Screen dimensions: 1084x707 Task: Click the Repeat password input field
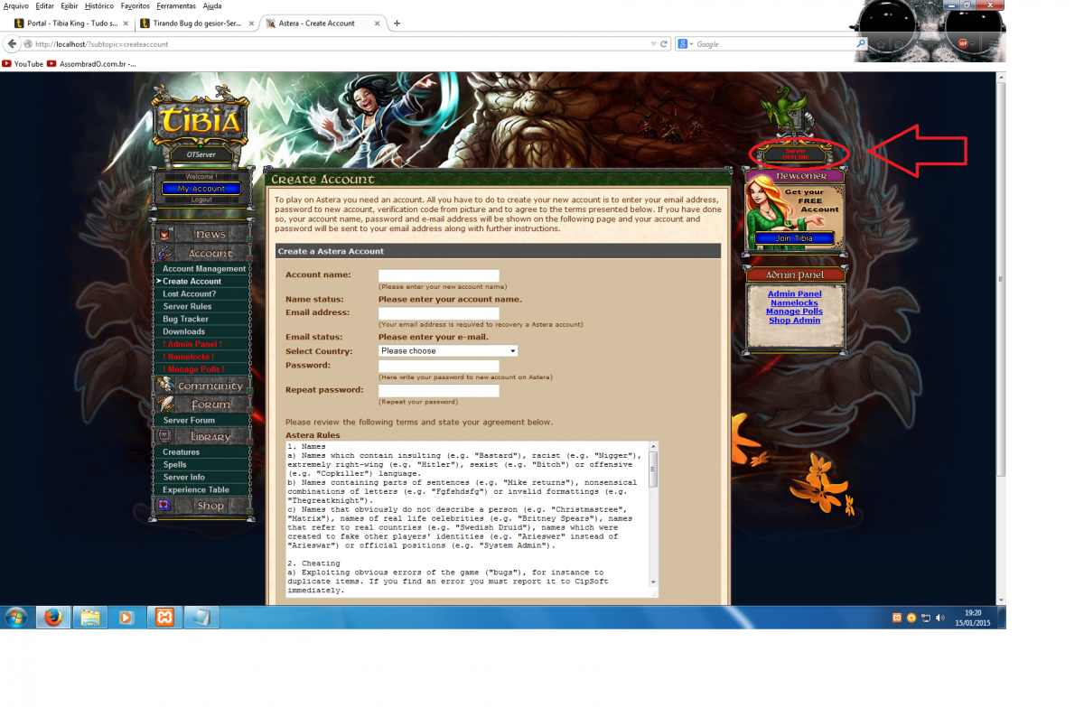click(x=439, y=391)
